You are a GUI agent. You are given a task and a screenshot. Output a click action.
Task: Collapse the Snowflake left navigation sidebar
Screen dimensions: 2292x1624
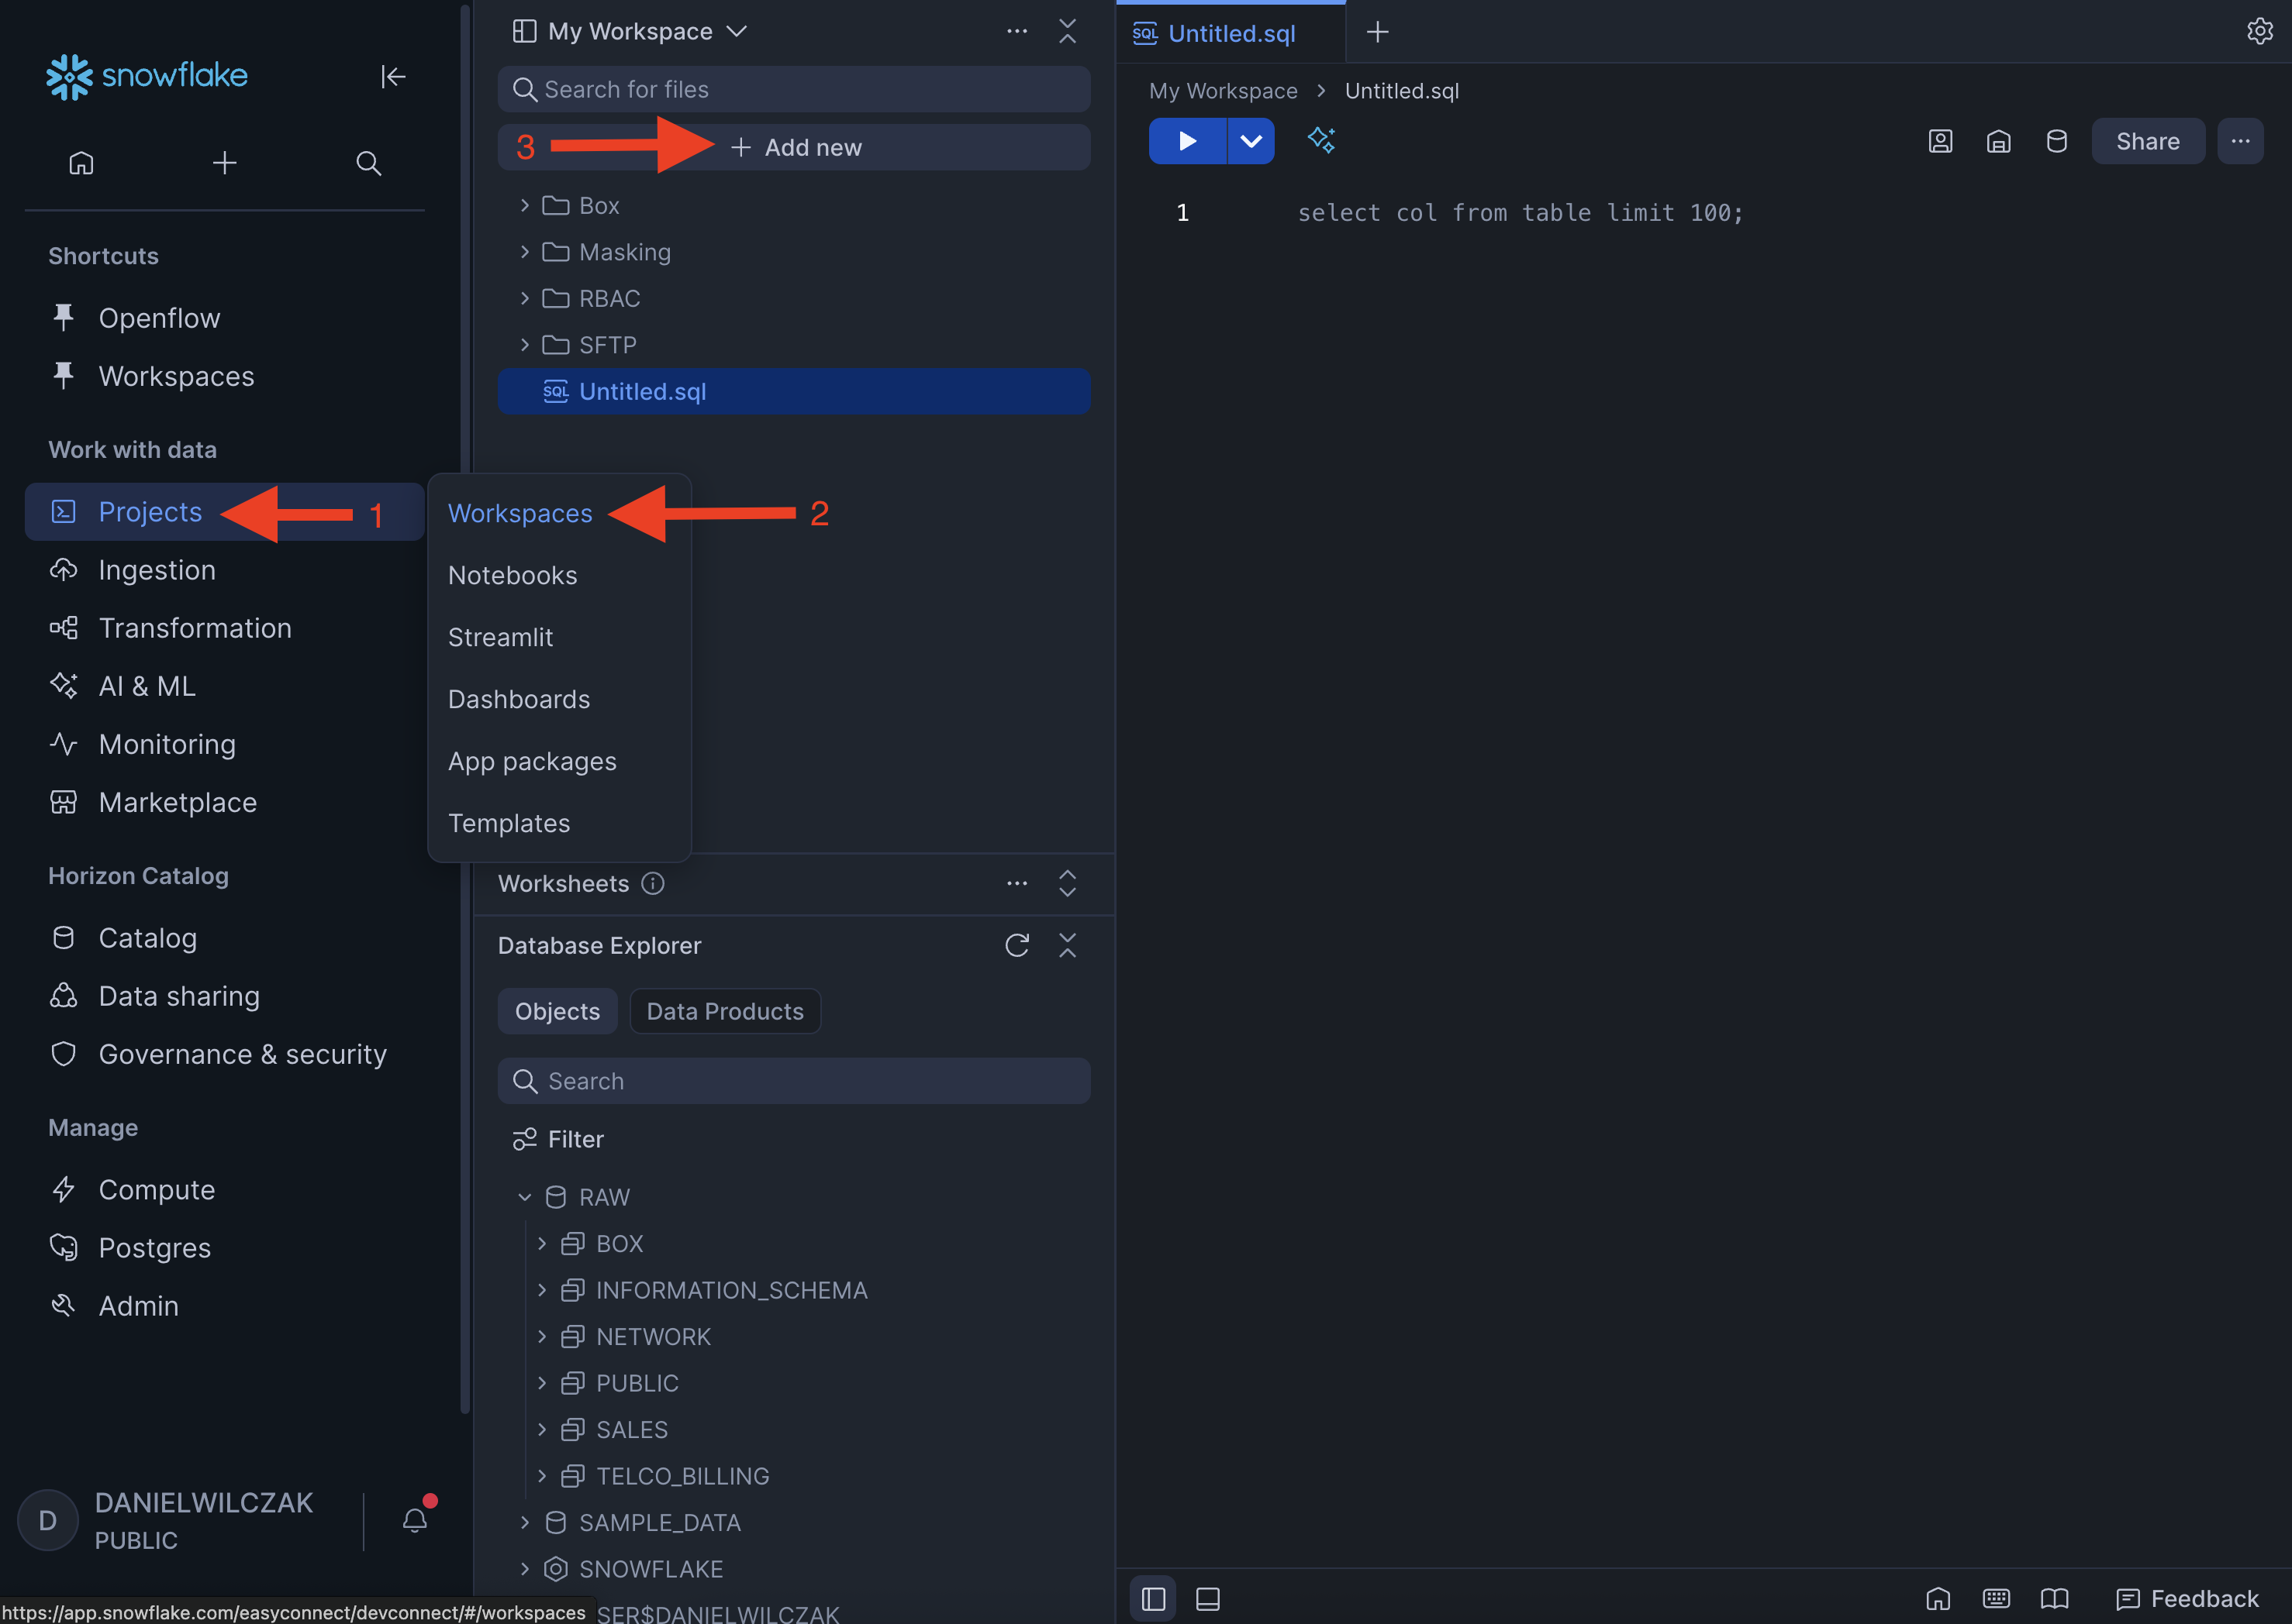pos(393,77)
